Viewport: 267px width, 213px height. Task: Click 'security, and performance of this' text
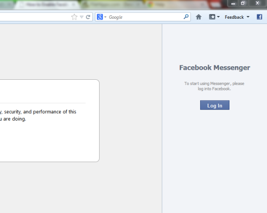(40, 112)
